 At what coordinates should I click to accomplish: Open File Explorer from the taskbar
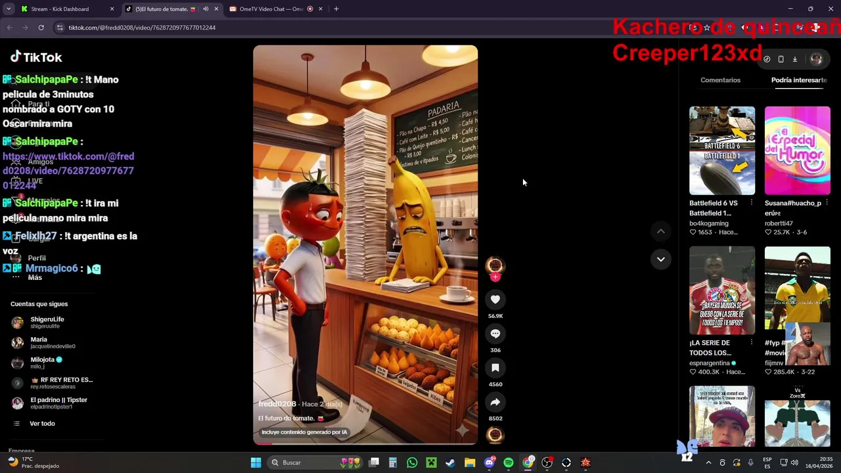[470, 462]
